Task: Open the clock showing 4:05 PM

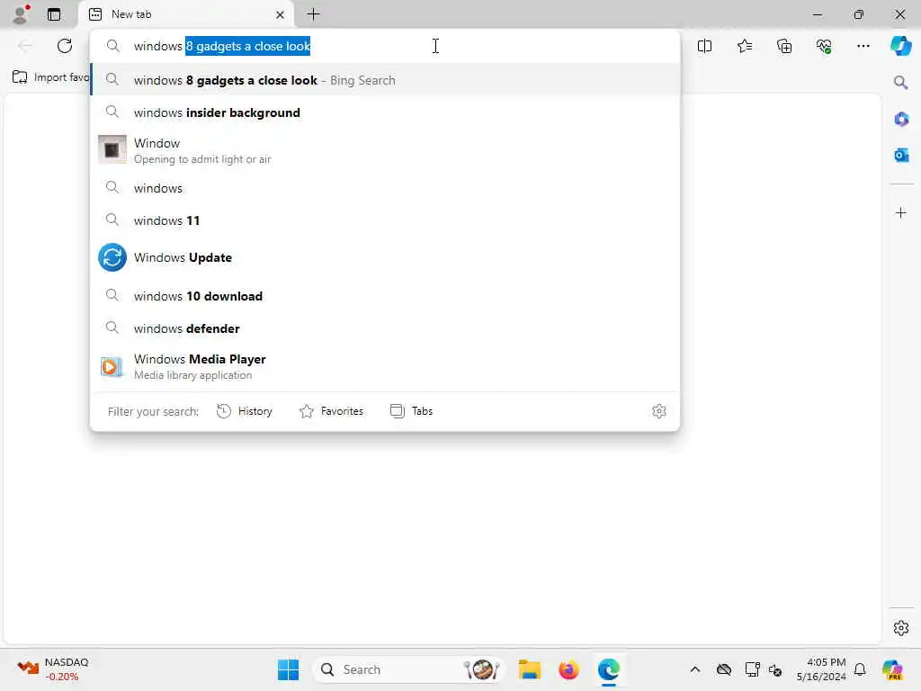Action: (821, 669)
